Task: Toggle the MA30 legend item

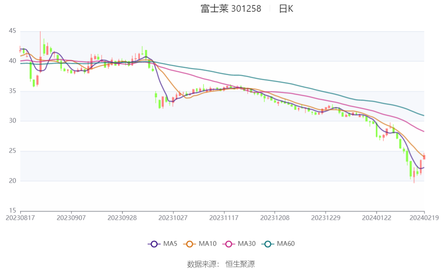Action: point(239,244)
